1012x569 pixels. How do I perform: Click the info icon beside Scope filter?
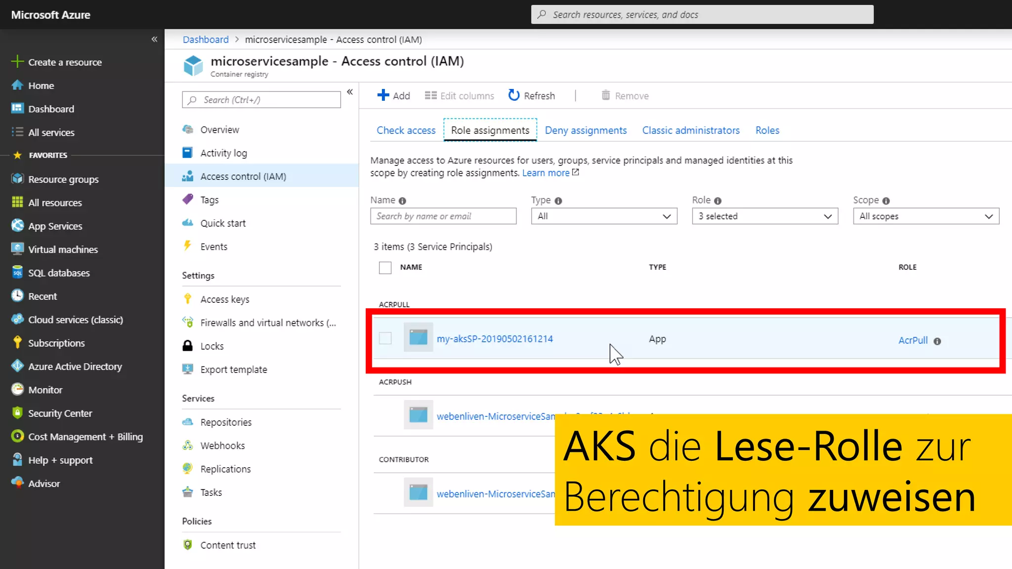tap(885, 201)
